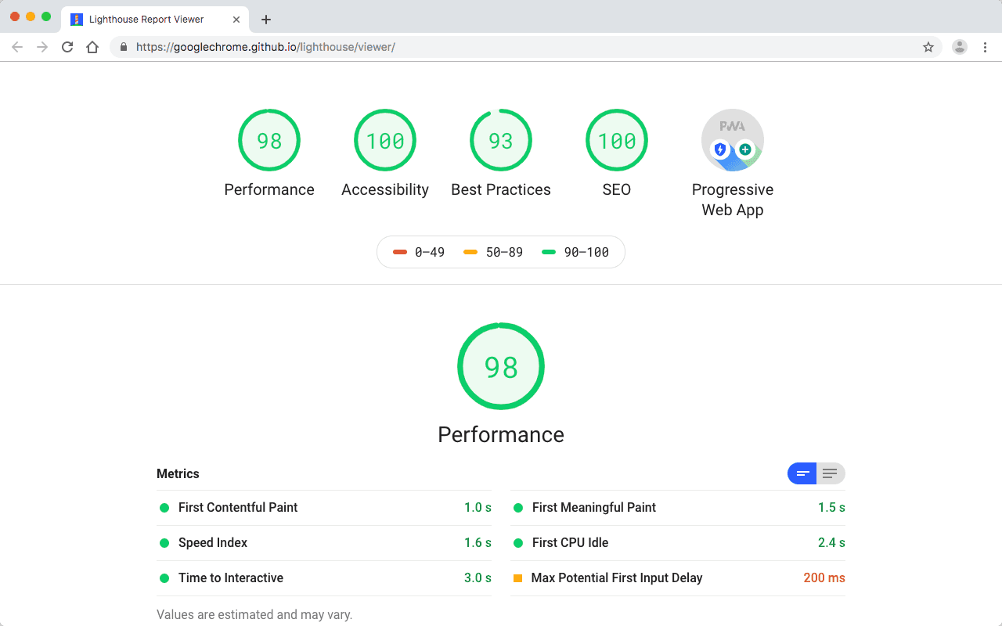Click the 3.0 s Time to Interactive value

point(478,578)
